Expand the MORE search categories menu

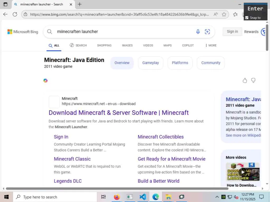coord(211,45)
